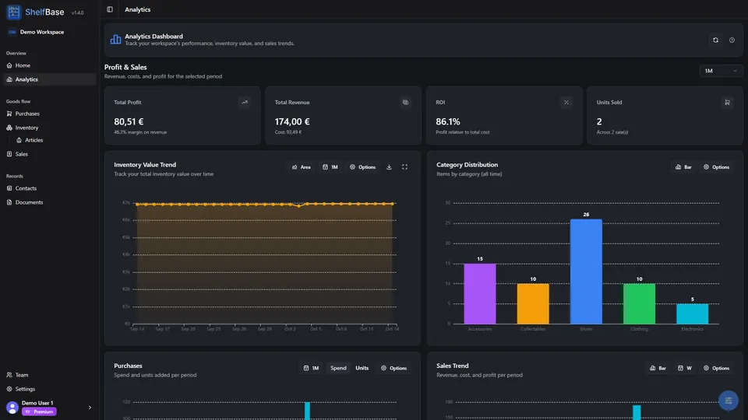Click the refresh icon in the dashboard header
Screen dimensions: 748x420
(x=715, y=40)
